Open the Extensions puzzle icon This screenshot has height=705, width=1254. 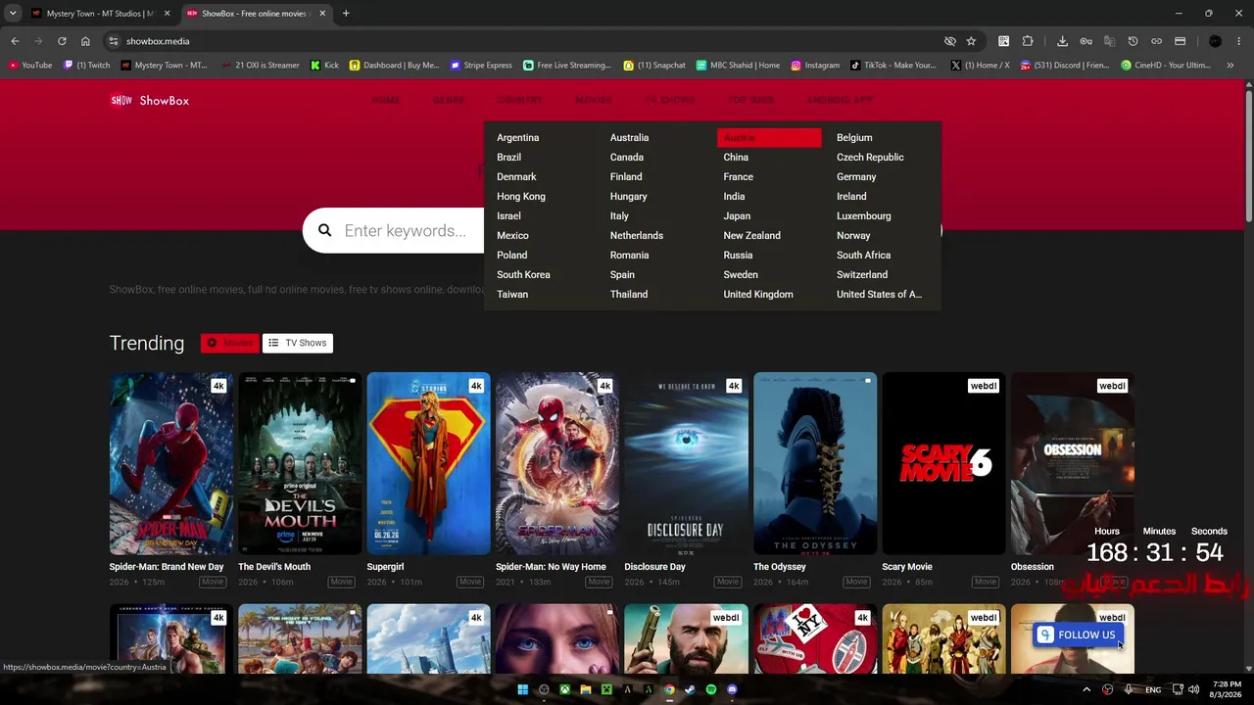click(1028, 41)
